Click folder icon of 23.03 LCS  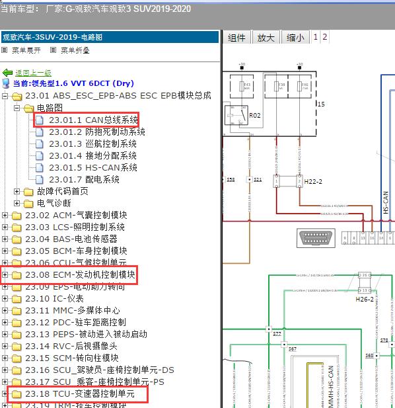(17, 227)
